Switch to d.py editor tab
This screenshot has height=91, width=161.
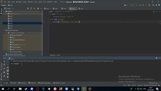[64, 9]
